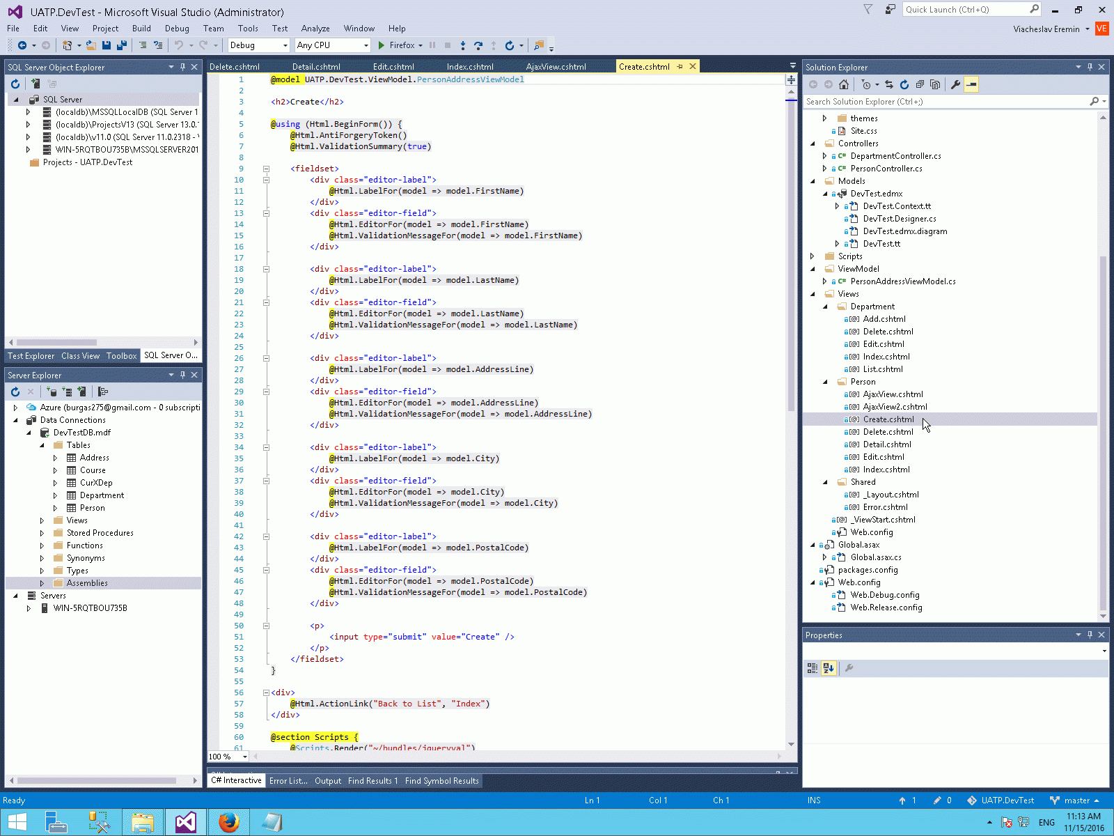Open the 100 % zoom level dropdown
This screenshot has width=1114, height=836.
coord(244,757)
